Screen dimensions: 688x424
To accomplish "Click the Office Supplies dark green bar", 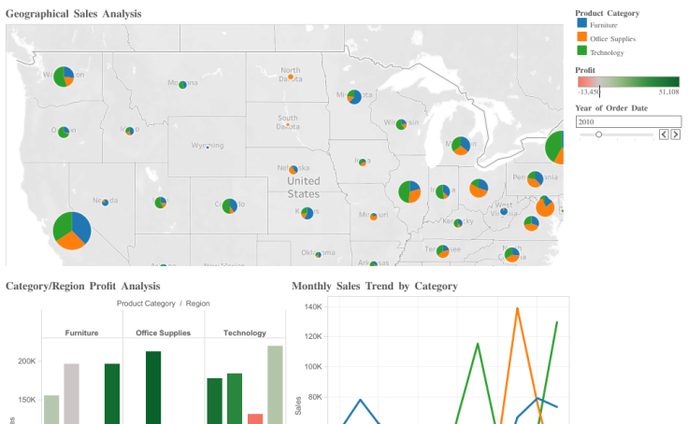I will click(x=153, y=387).
